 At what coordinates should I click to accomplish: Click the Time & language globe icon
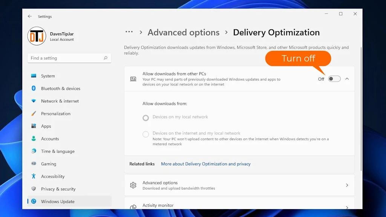coord(34,151)
